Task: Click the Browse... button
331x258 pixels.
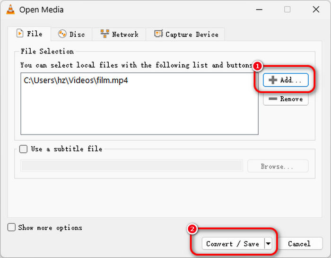Action: click(278, 166)
